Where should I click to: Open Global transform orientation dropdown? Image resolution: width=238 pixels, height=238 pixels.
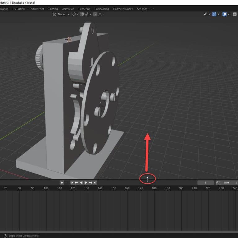61,14
